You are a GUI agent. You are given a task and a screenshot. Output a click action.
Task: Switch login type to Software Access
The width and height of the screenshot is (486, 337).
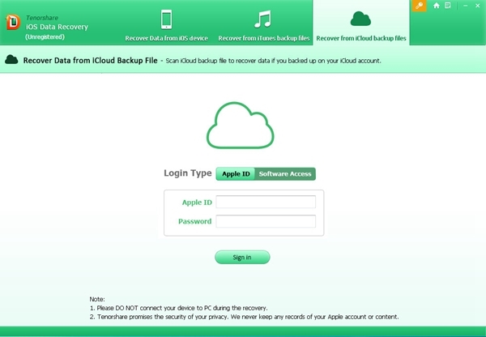pos(285,173)
